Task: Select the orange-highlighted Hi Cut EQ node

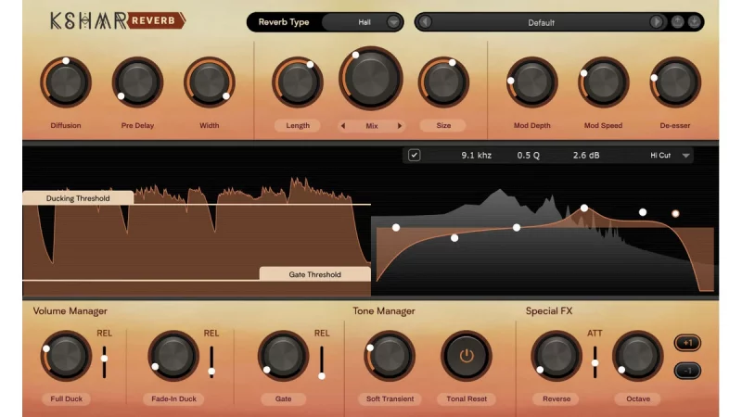Action: point(675,214)
